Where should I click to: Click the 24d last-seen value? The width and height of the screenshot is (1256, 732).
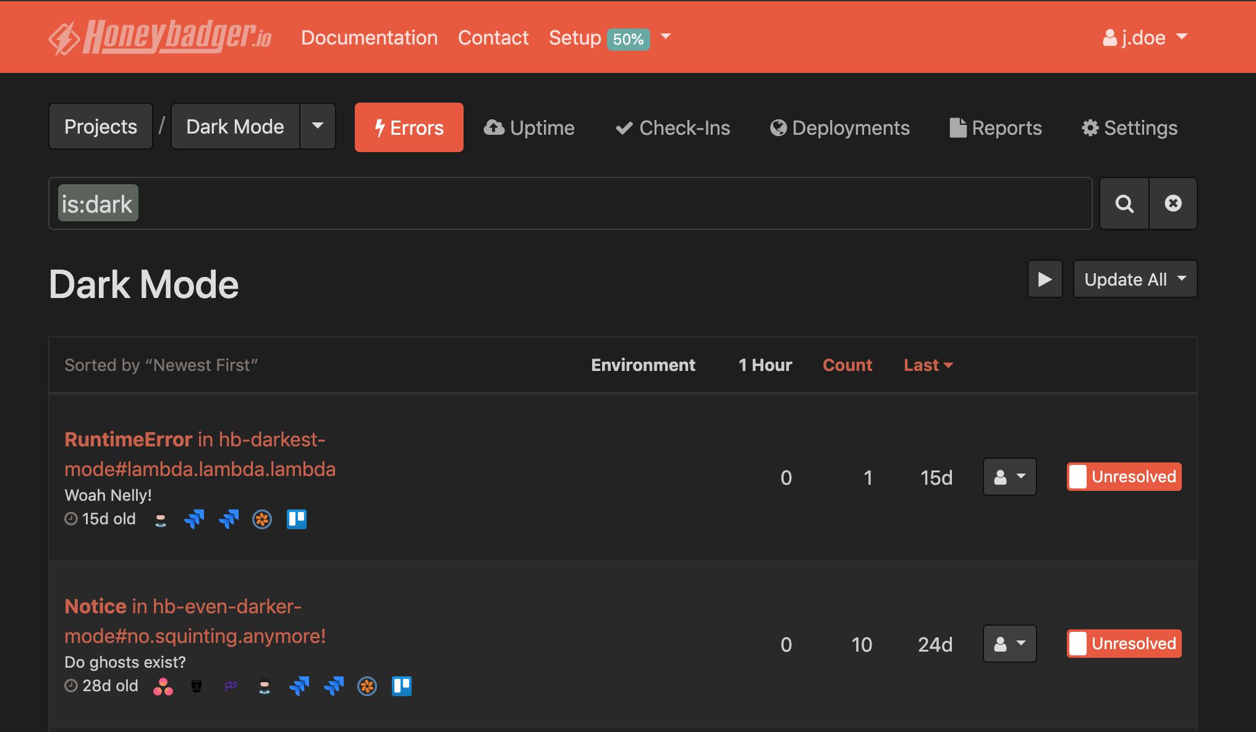tap(935, 645)
